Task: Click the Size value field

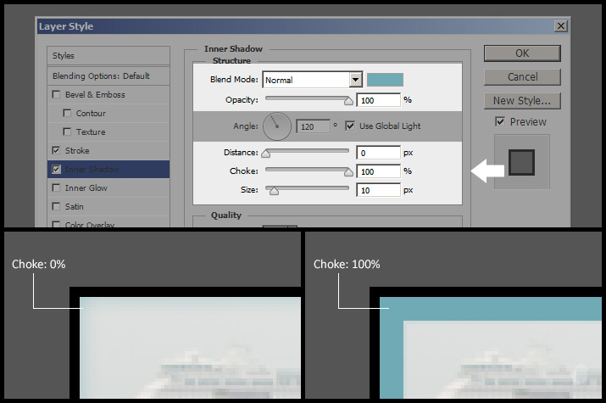Action: pyautogui.click(x=378, y=190)
